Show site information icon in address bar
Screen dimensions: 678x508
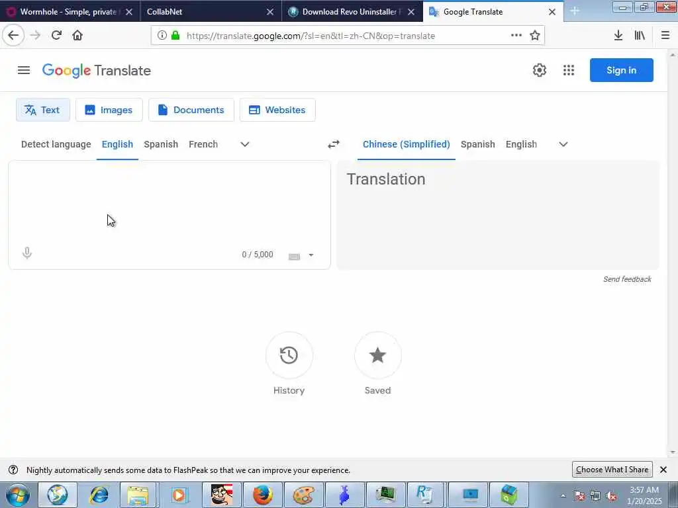click(162, 36)
